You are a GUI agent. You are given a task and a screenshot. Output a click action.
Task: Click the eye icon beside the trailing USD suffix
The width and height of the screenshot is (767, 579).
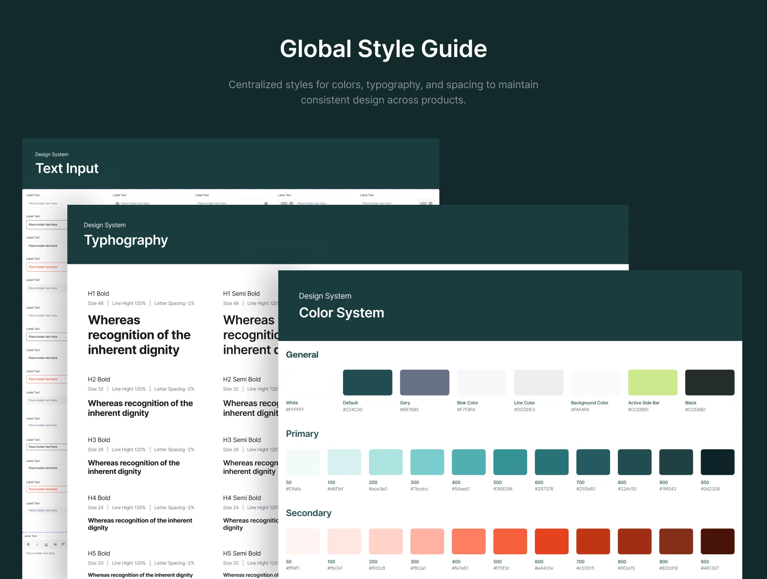pyautogui.click(x=430, y=203)
